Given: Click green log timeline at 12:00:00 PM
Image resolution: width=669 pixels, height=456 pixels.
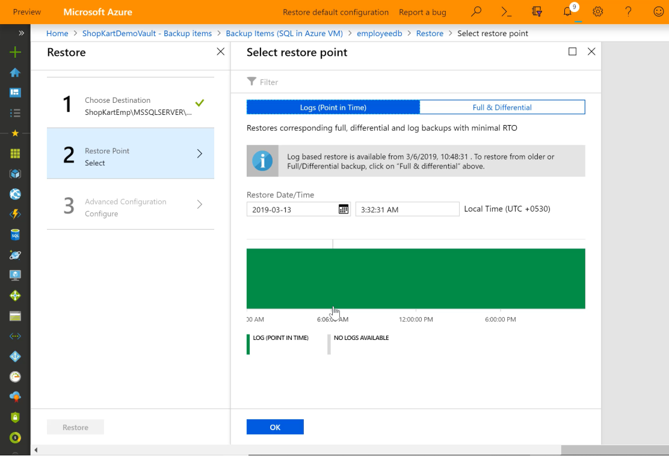Looking at the screenshot, I should click(x=416, y=279).
